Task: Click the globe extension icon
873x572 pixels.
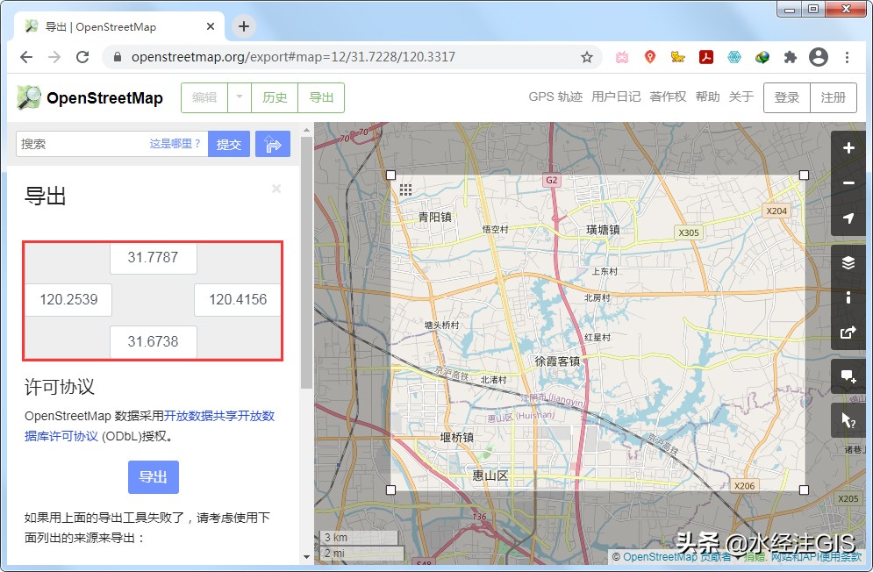Action: coord(762,57)
